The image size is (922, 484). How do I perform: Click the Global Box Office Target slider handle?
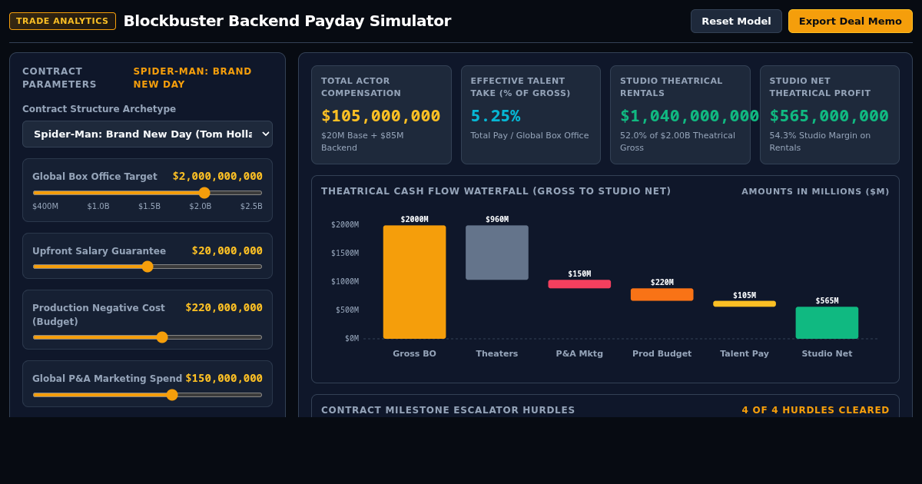(x=204, y=193)
